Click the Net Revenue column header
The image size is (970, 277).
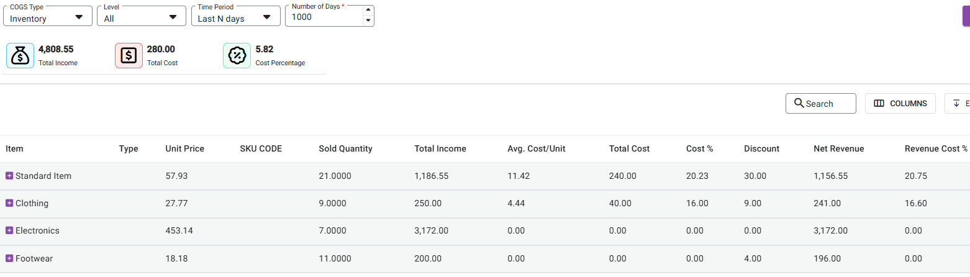point(838,148)
